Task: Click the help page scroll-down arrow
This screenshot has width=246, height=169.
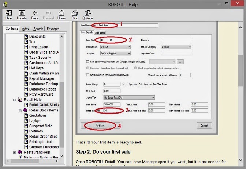Action: [x=241, y=160]
